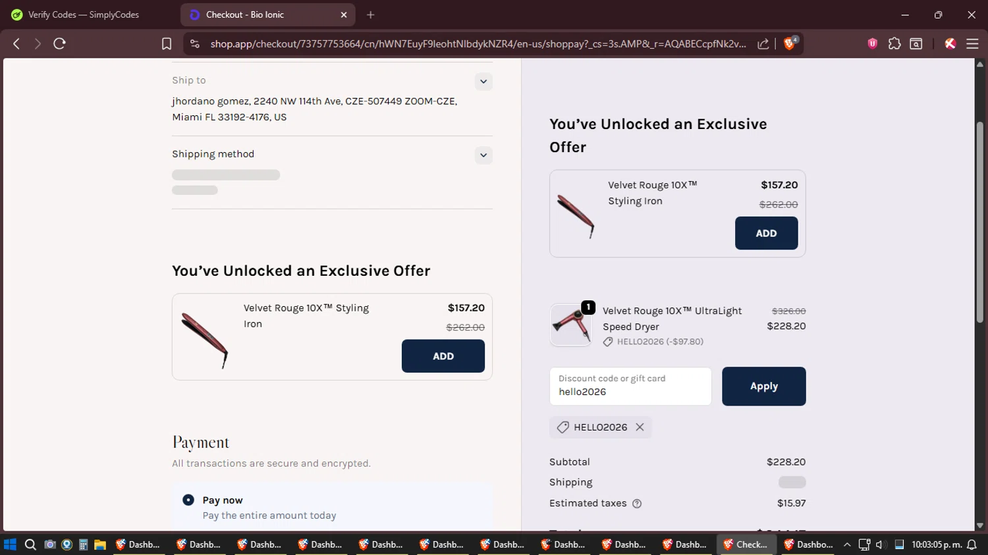Open the browser extensions puzzle icon
The width and height of the screenshot is (988, 555).
tap(894, 43)
